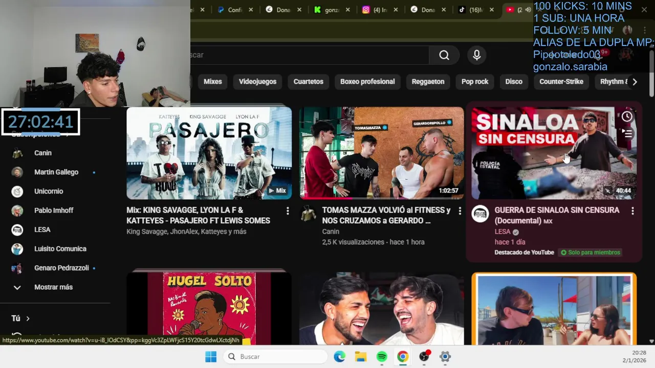Filter feed by the Disco chip

(514, 82)
